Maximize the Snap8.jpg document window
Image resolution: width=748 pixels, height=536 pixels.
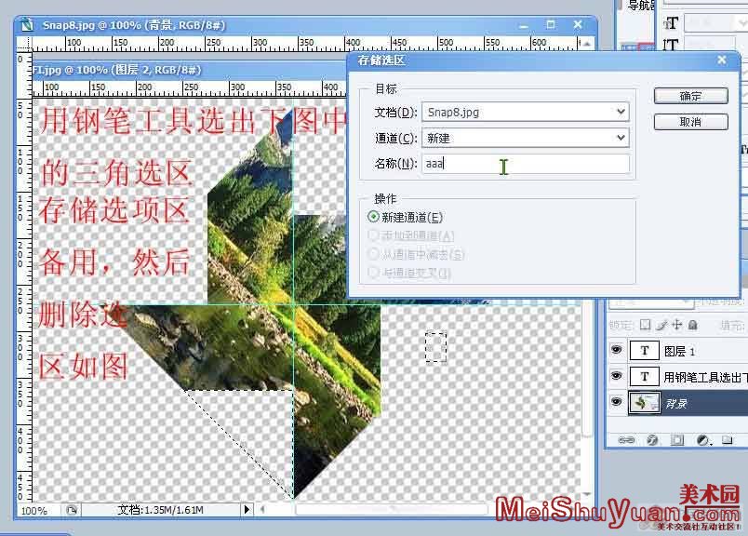551,24
